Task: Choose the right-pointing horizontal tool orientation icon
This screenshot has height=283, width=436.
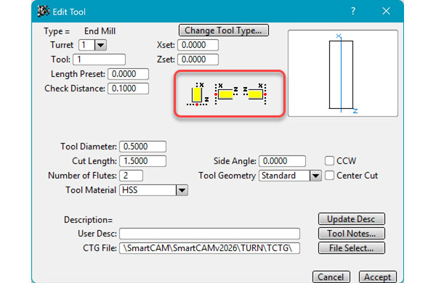Action: [x=255, y=94]
